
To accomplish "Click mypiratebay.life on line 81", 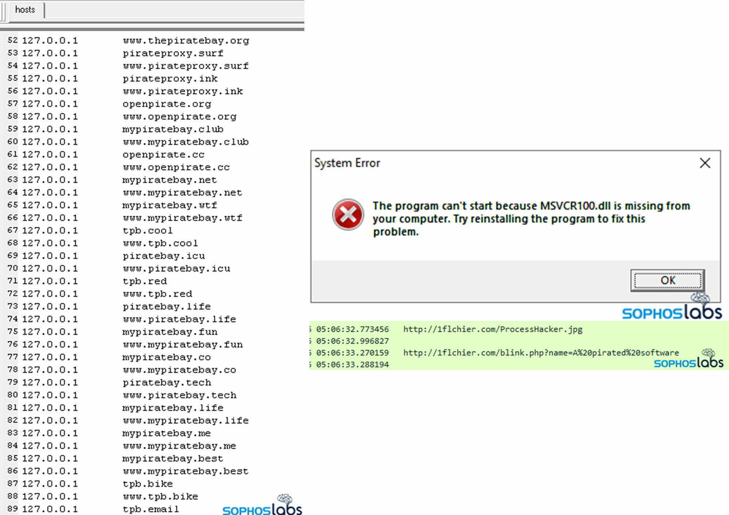I will [173, 408].
